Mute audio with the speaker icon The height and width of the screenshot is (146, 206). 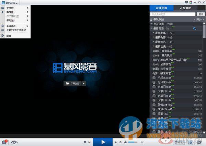(x=125, y=142)
